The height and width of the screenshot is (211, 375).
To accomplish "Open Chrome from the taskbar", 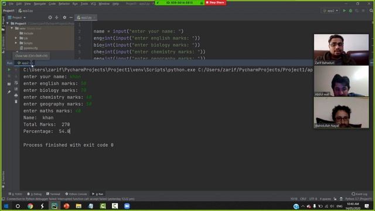I will point(30,206).
